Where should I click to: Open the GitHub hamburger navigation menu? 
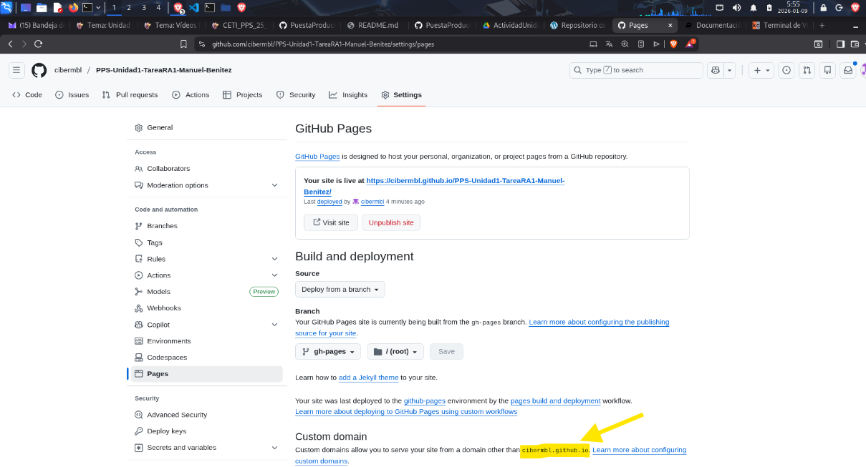coord(17,70)
